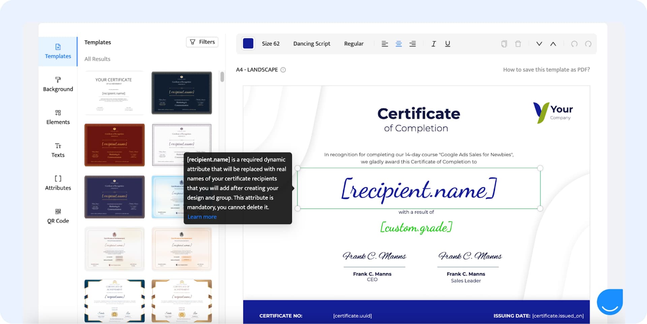Open the Background tab in sidebar
The image size is (647, 324).
click(x=58, y=84)
